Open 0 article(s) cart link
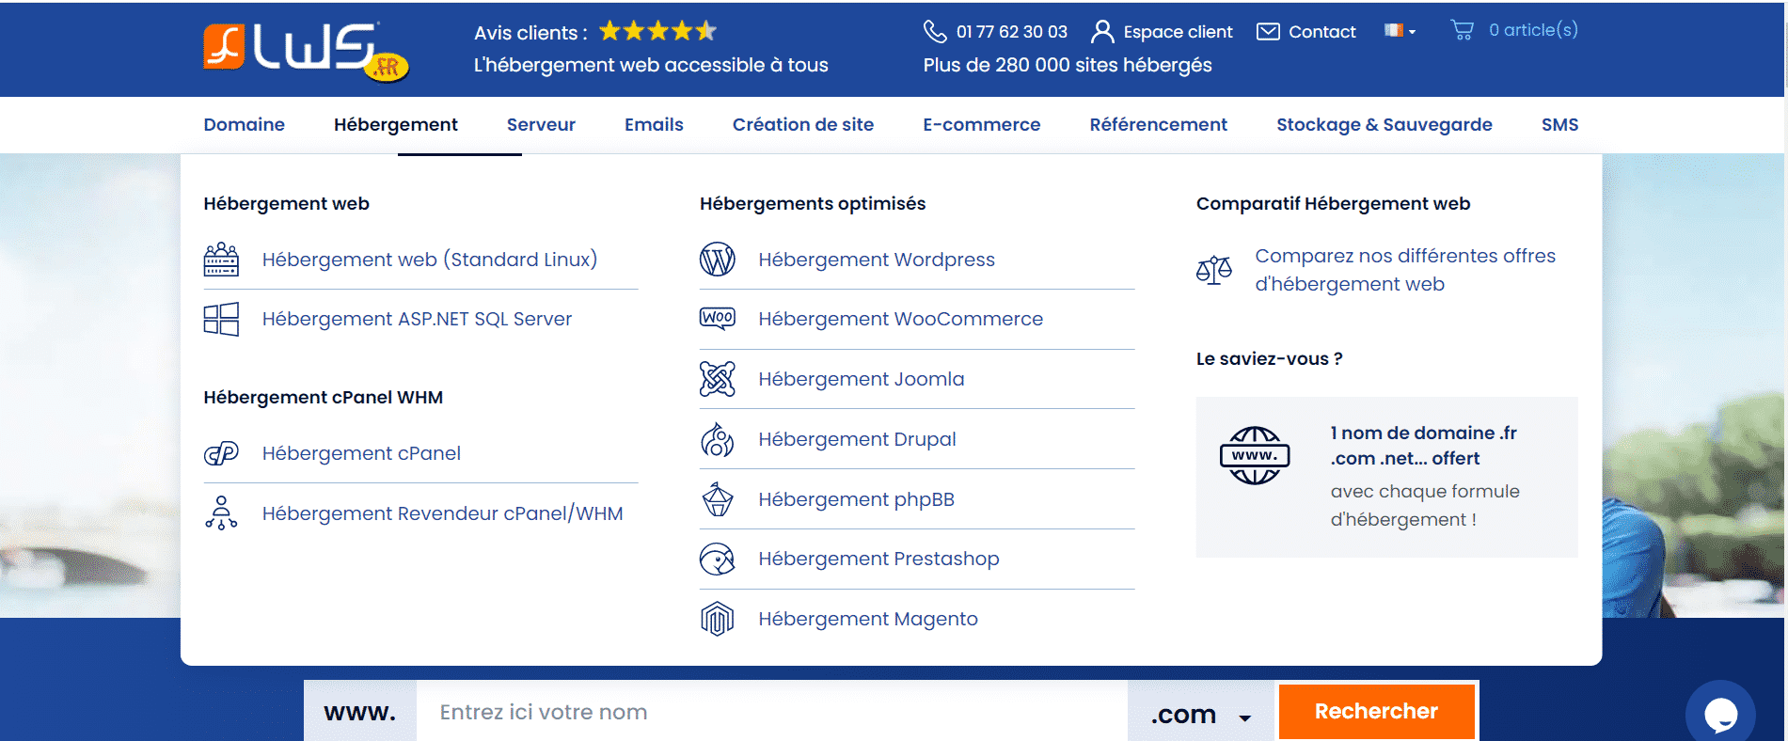The image size is (1788, 741). click(x=1533, y=30)
